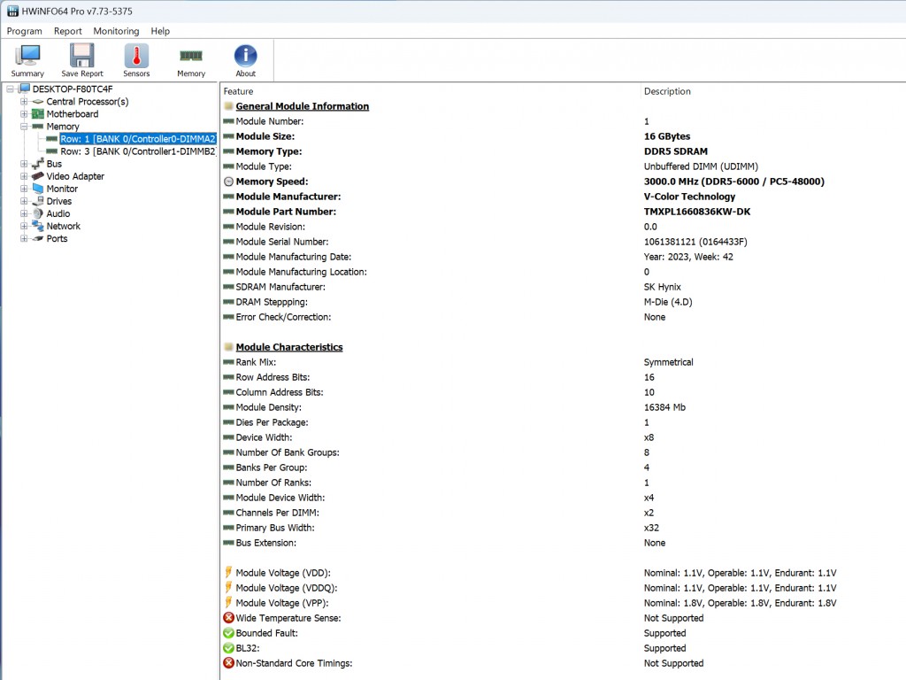
Task: Open the Program menu
Action: [x=25, y=31]
